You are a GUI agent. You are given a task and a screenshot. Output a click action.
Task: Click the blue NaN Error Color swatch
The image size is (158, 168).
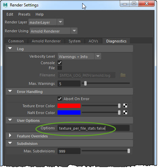(x=69, y=112)
